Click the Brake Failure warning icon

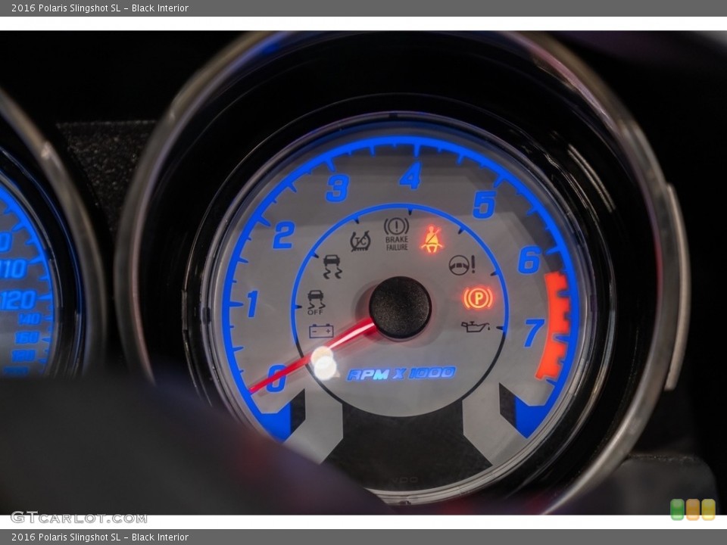[x=396, y=235]
